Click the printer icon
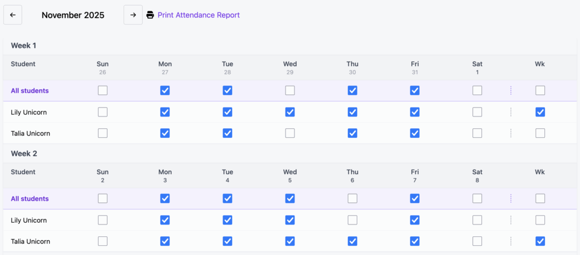The height and width of the screenshot is (255, 580). [150, 15]
